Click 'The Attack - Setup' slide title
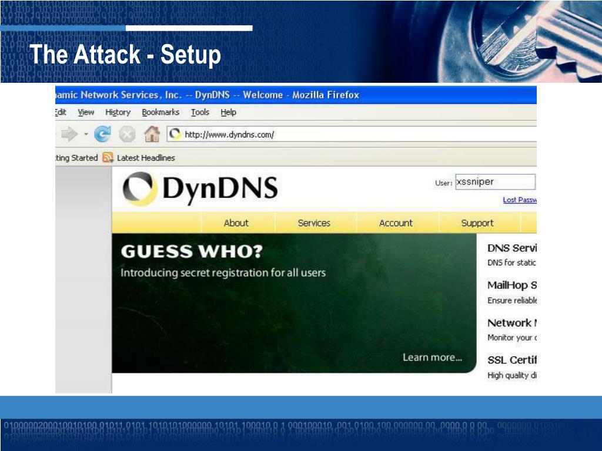This screenshot has width=602, height=451. pyautogui.click(x=125, y=54)
